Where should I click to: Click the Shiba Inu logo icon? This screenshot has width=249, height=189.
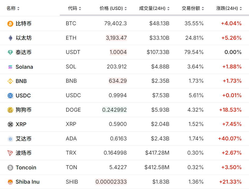coord(10,182)
